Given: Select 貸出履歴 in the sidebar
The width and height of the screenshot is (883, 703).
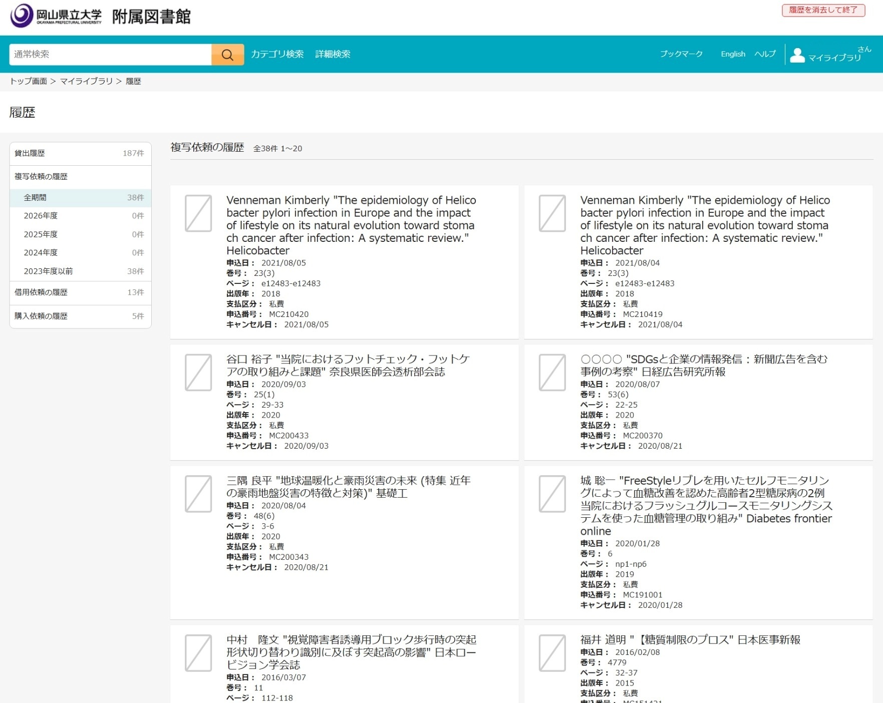Looking at the screenshot, I should point(30,153).
